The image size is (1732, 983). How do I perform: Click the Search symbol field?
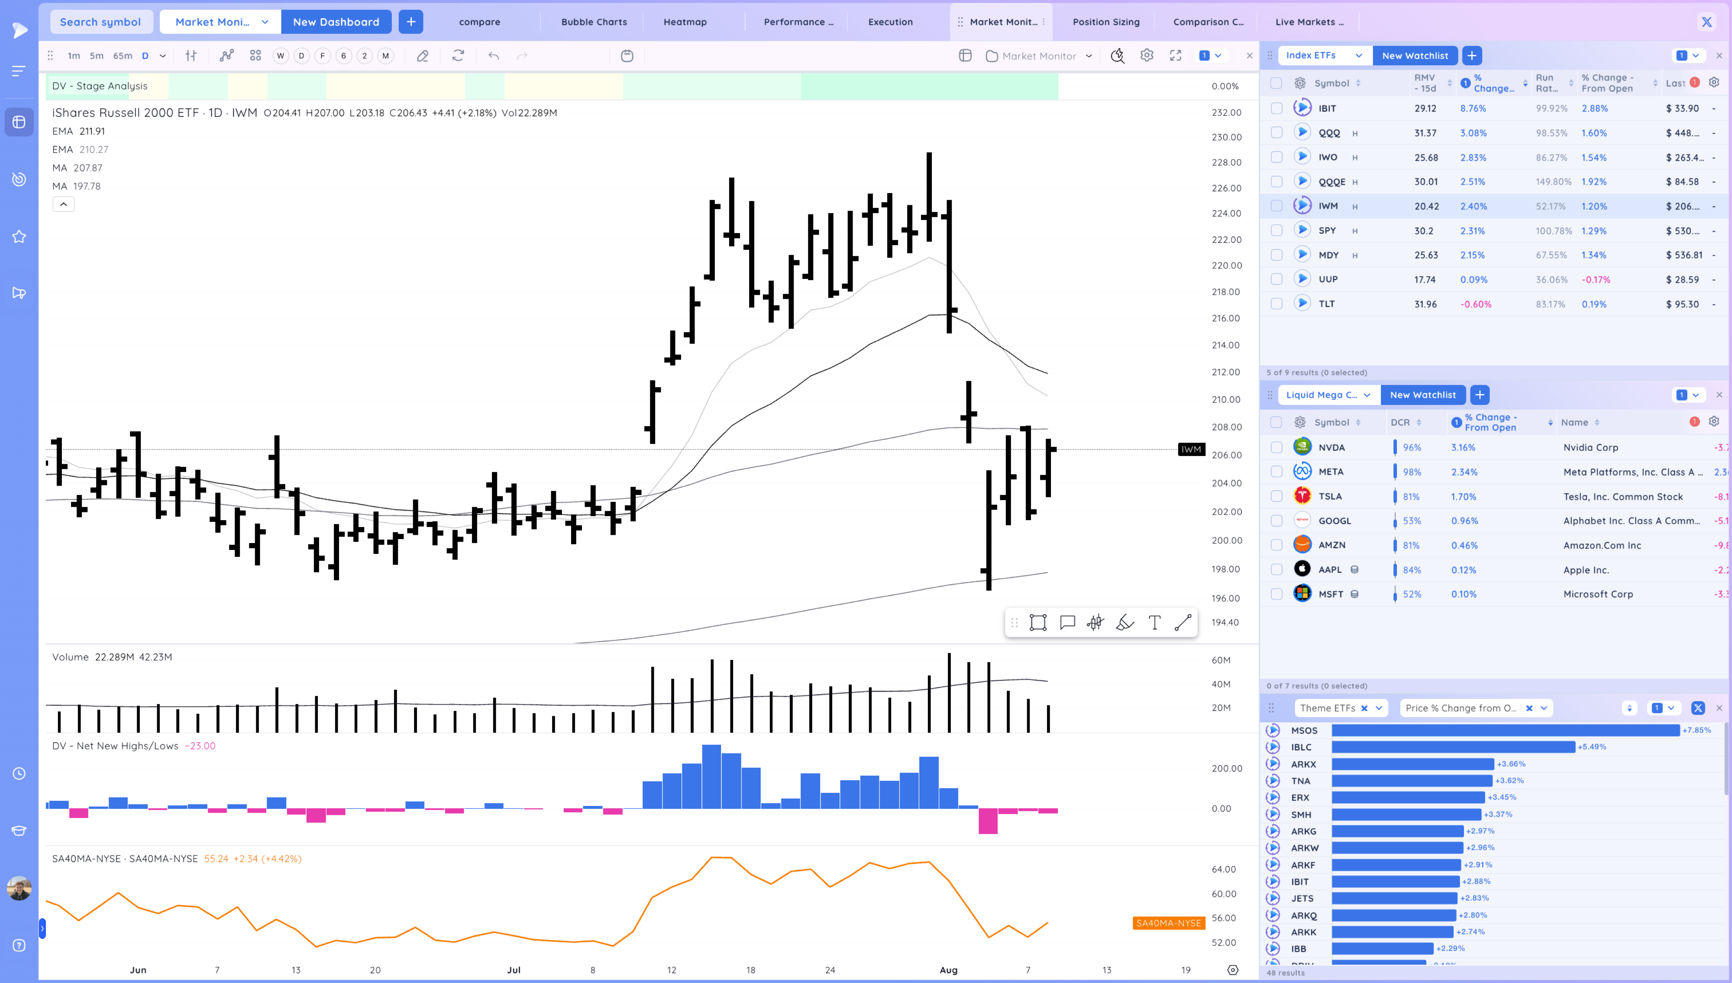click(x=100, y=22)
